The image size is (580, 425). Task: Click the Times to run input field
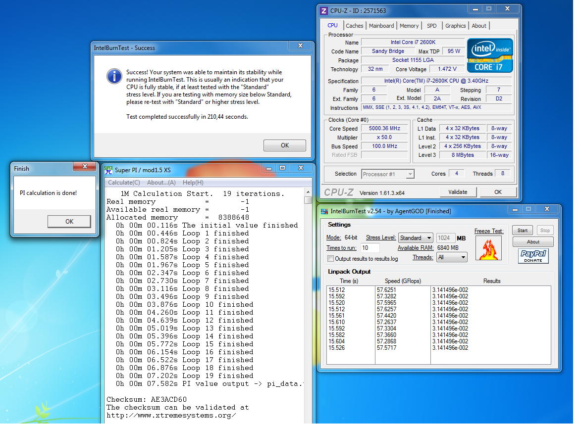(x=370, y=248)
